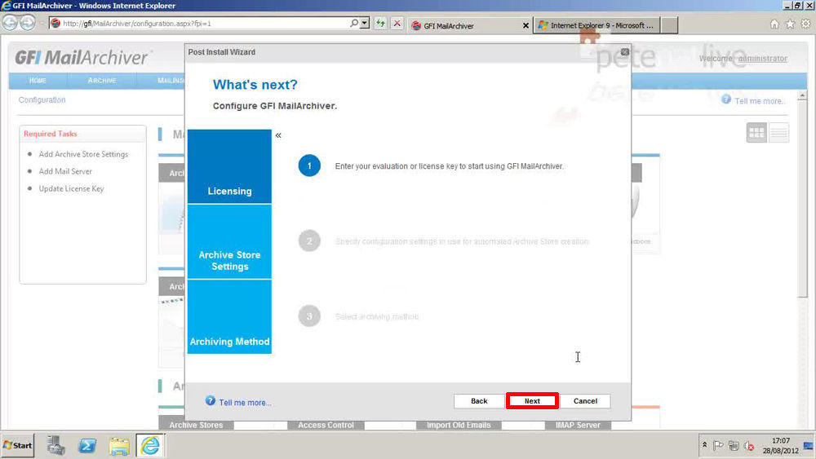Screen dimensions: 816x459
Task: Open the Archive menu in MailArchiver
Action: click(x=102, y=81)
